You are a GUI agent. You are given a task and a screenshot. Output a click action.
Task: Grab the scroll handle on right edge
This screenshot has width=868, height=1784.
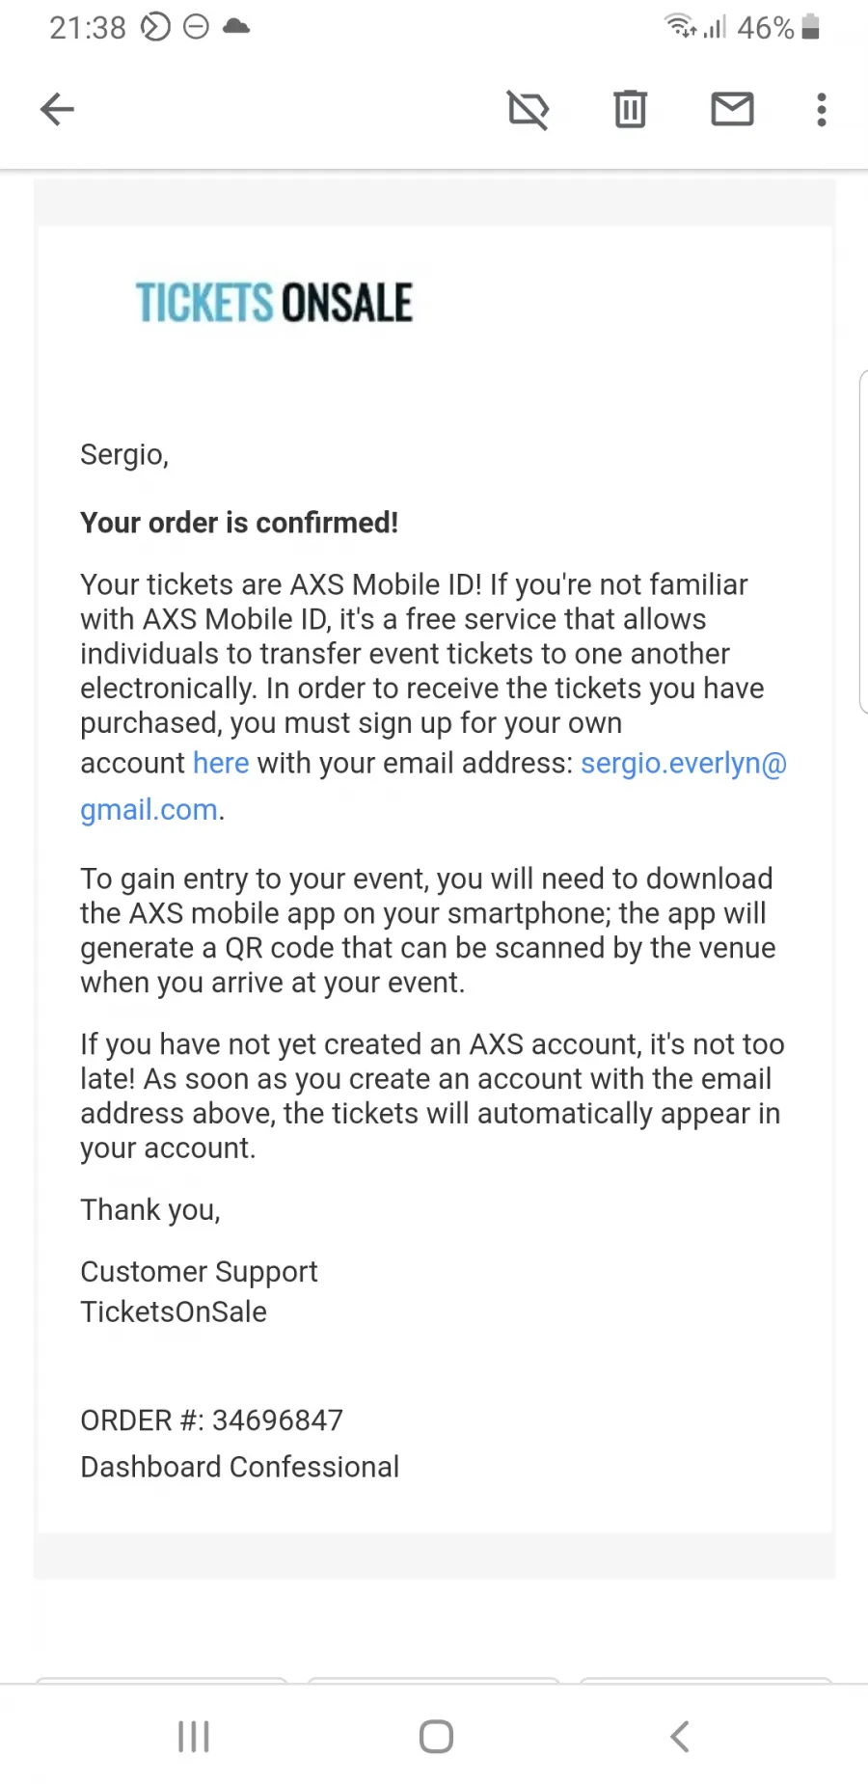point(862,541)
